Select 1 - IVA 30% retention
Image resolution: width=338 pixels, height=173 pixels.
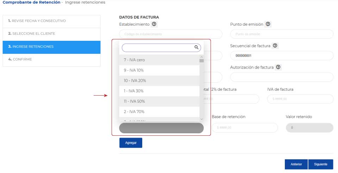click(x=159, y=91)
